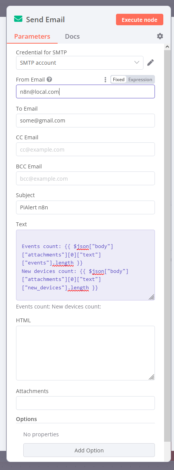Open the Docs tab
Viewport: 174px width, 470px height.
point(72,36)
